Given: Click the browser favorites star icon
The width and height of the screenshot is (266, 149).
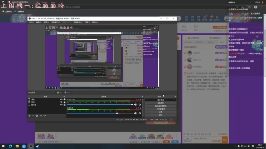Looking at the screenshot, I should (249, 7).
